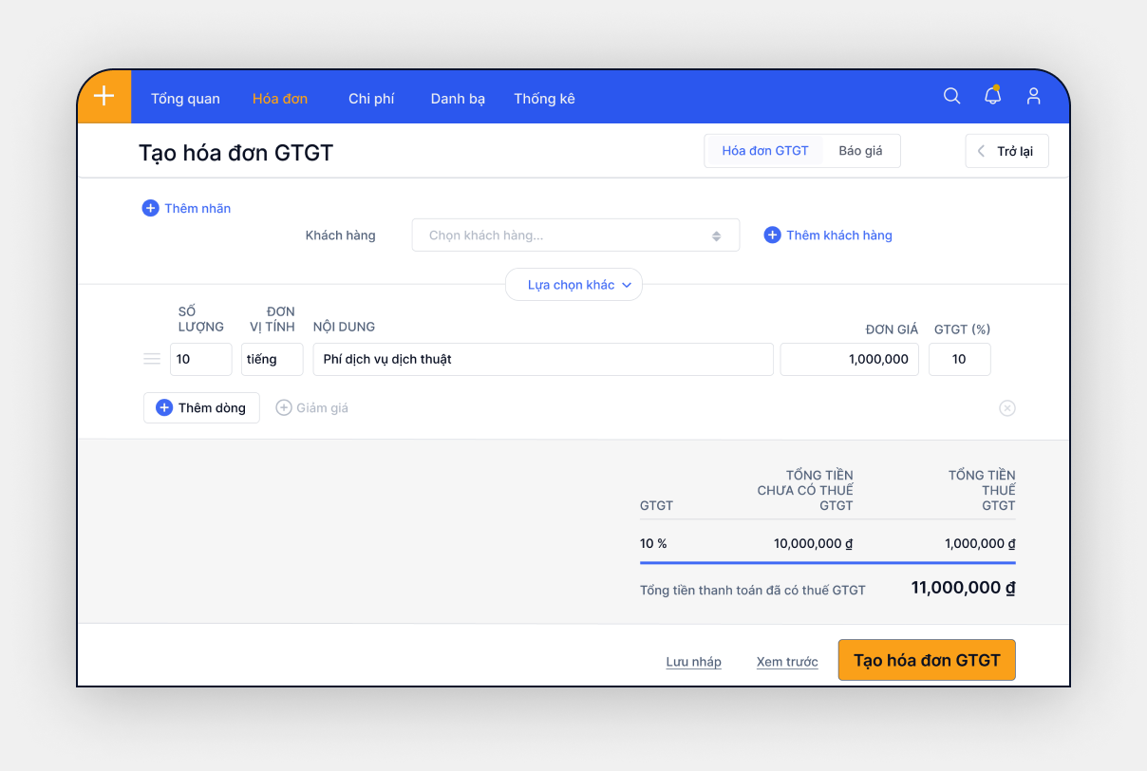Switch to Hóa đơn GTGT toggle option
Screen dimensions: 1147x771
coord(764,151)
